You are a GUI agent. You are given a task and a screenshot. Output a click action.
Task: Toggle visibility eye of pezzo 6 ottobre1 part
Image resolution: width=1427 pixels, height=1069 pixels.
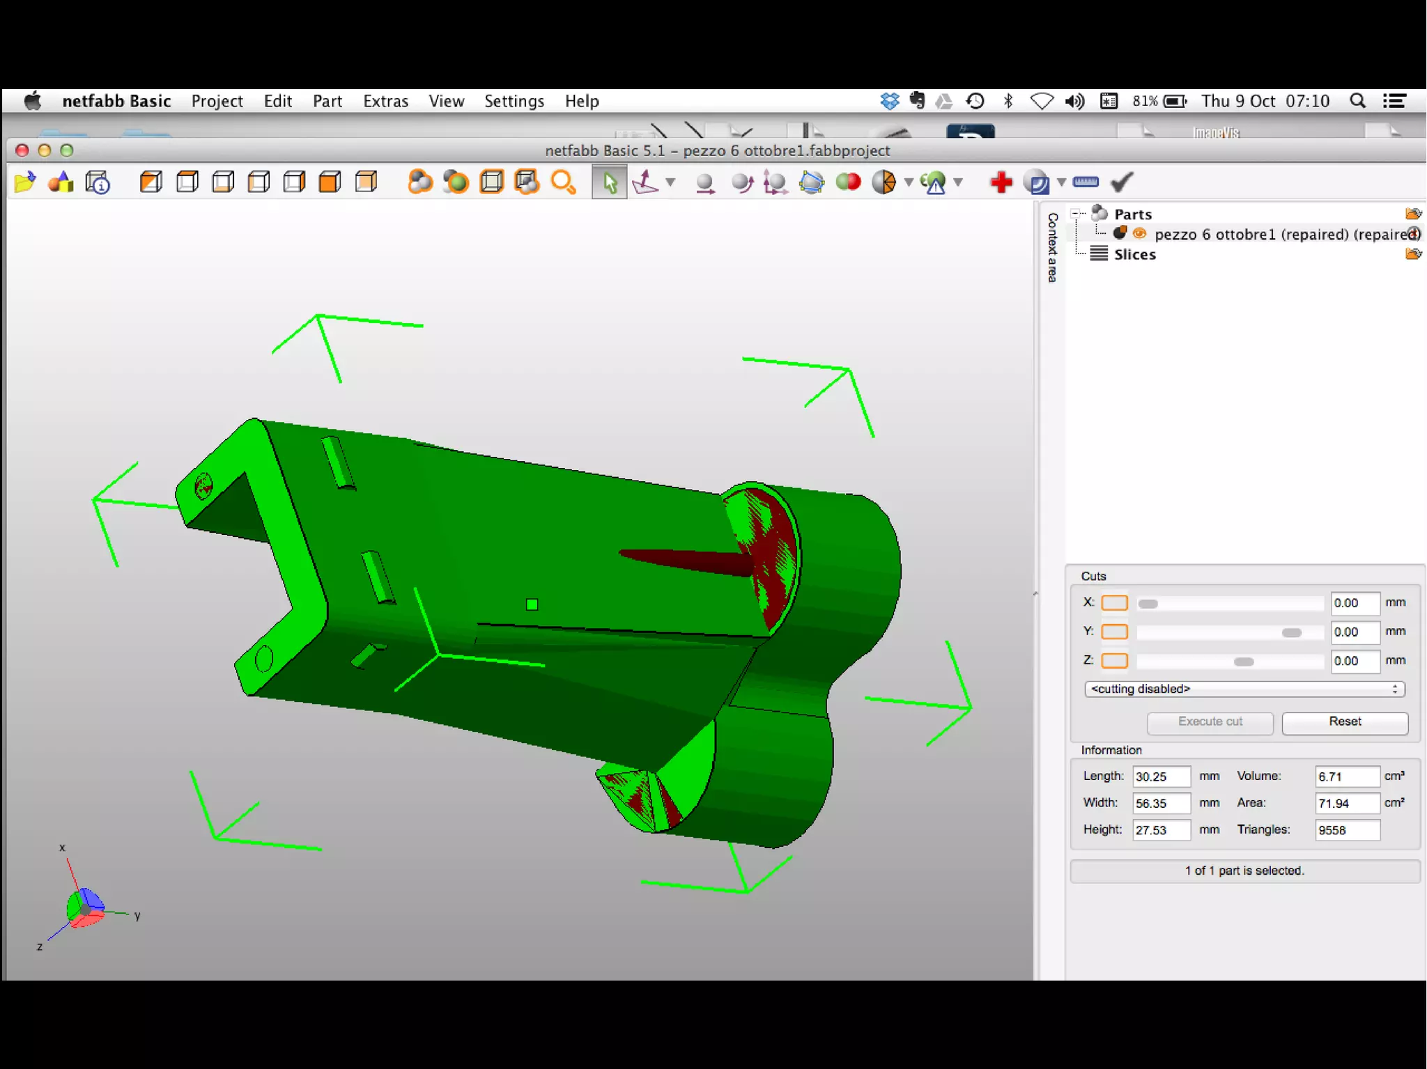(x=1139, y=233)
